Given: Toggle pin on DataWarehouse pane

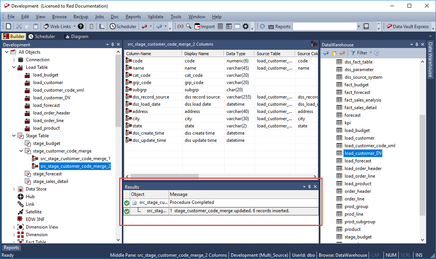Looking at the screenshot, I should 417,45.
